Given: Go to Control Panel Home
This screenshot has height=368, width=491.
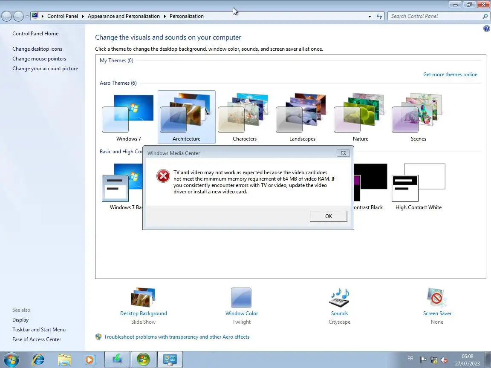Looking at the screenshot, I should [x=35, y=34].
